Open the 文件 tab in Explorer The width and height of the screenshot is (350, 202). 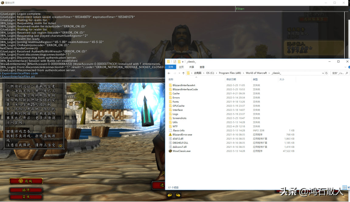(171, 67)
